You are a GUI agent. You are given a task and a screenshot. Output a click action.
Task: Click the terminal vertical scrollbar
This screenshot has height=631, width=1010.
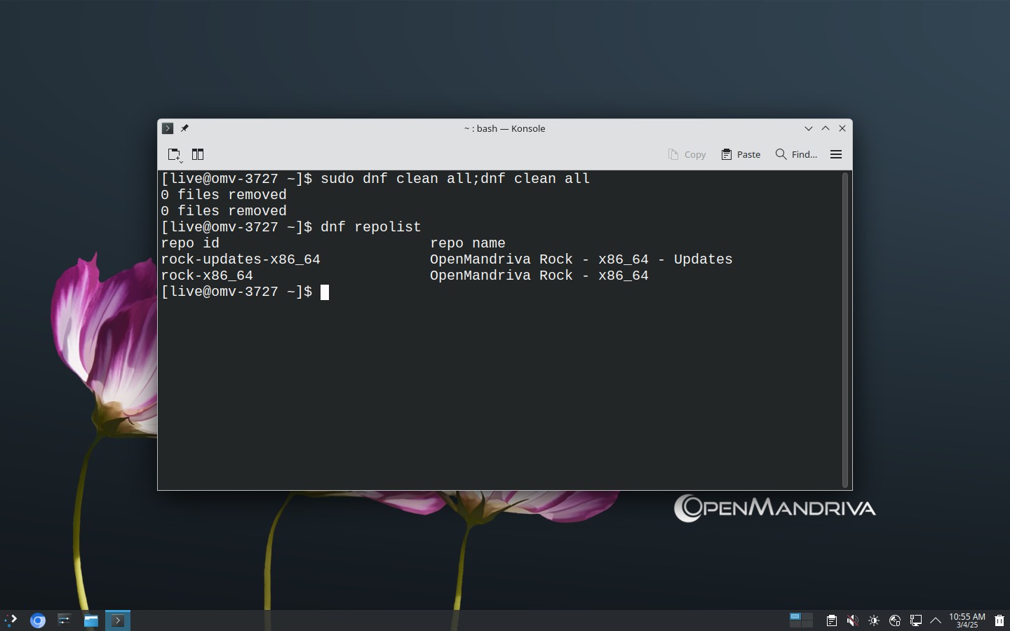pyautogui.click(x=845, y=330)
